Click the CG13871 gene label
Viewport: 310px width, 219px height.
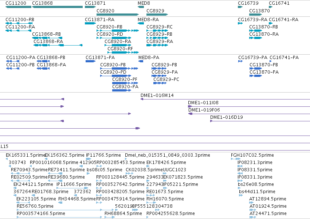coord(95,3)
